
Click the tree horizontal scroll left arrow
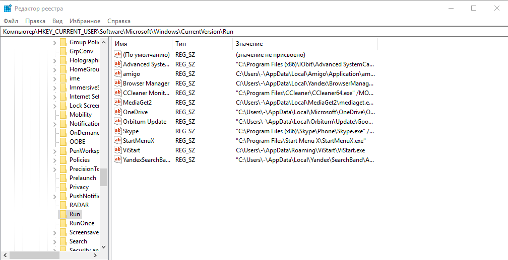pos(5,255)
